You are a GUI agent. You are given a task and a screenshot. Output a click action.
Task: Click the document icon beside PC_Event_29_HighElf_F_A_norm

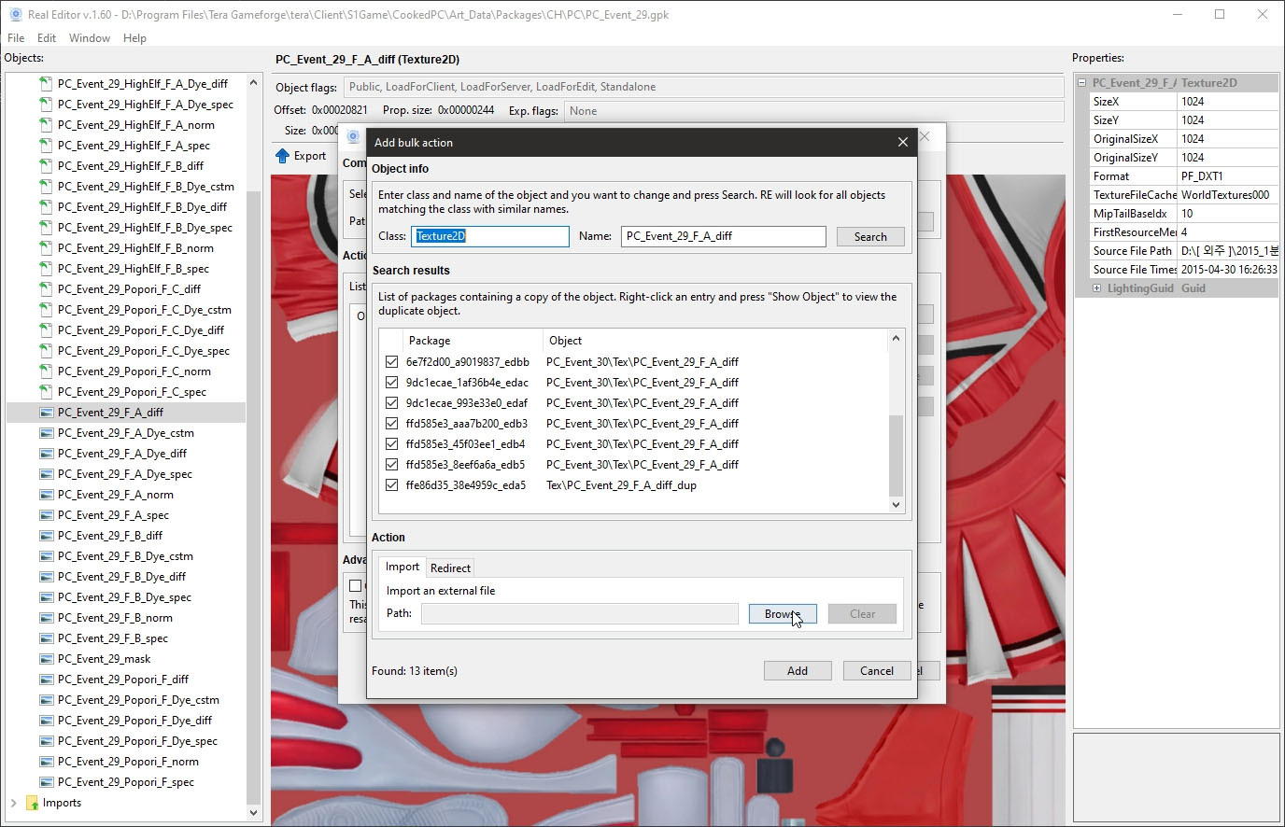(x=46, y=125)
